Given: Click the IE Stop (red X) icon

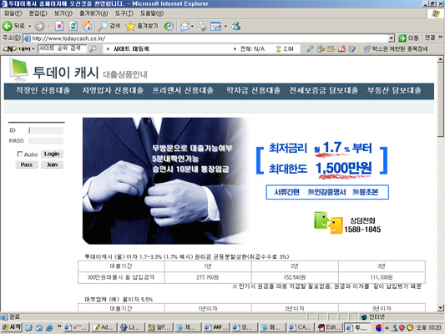Looking at the screenshot, I should [59, 27].
